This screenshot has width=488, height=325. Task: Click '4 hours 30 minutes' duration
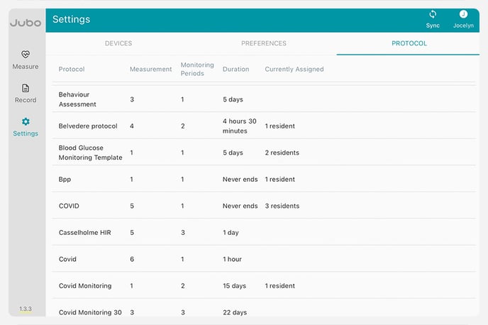239,126
